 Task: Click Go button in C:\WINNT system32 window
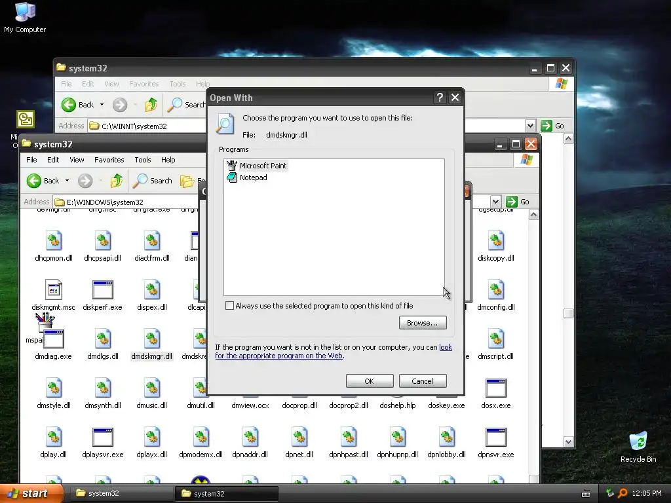pos(553,126)
